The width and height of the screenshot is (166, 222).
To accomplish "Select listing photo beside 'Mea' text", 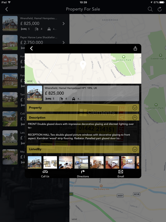I will 10,157.
